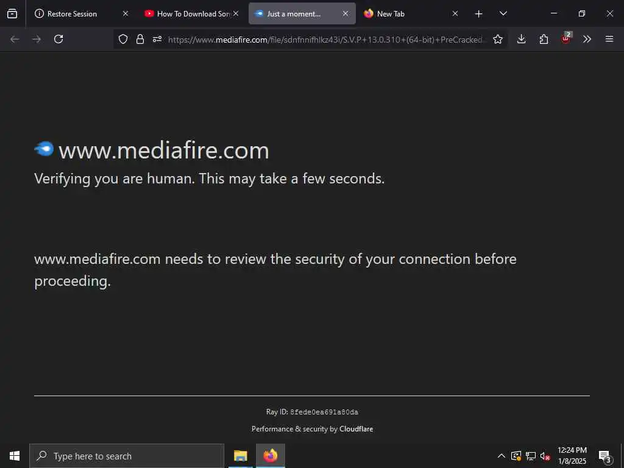This screenshot has width=624, height=468.
Task: Open Firefox View icon in tab bar
Action: click(x=12, y=13)
